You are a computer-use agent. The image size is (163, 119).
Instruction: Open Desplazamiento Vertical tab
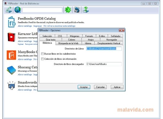pyautogui.click(x=109, y=43)
